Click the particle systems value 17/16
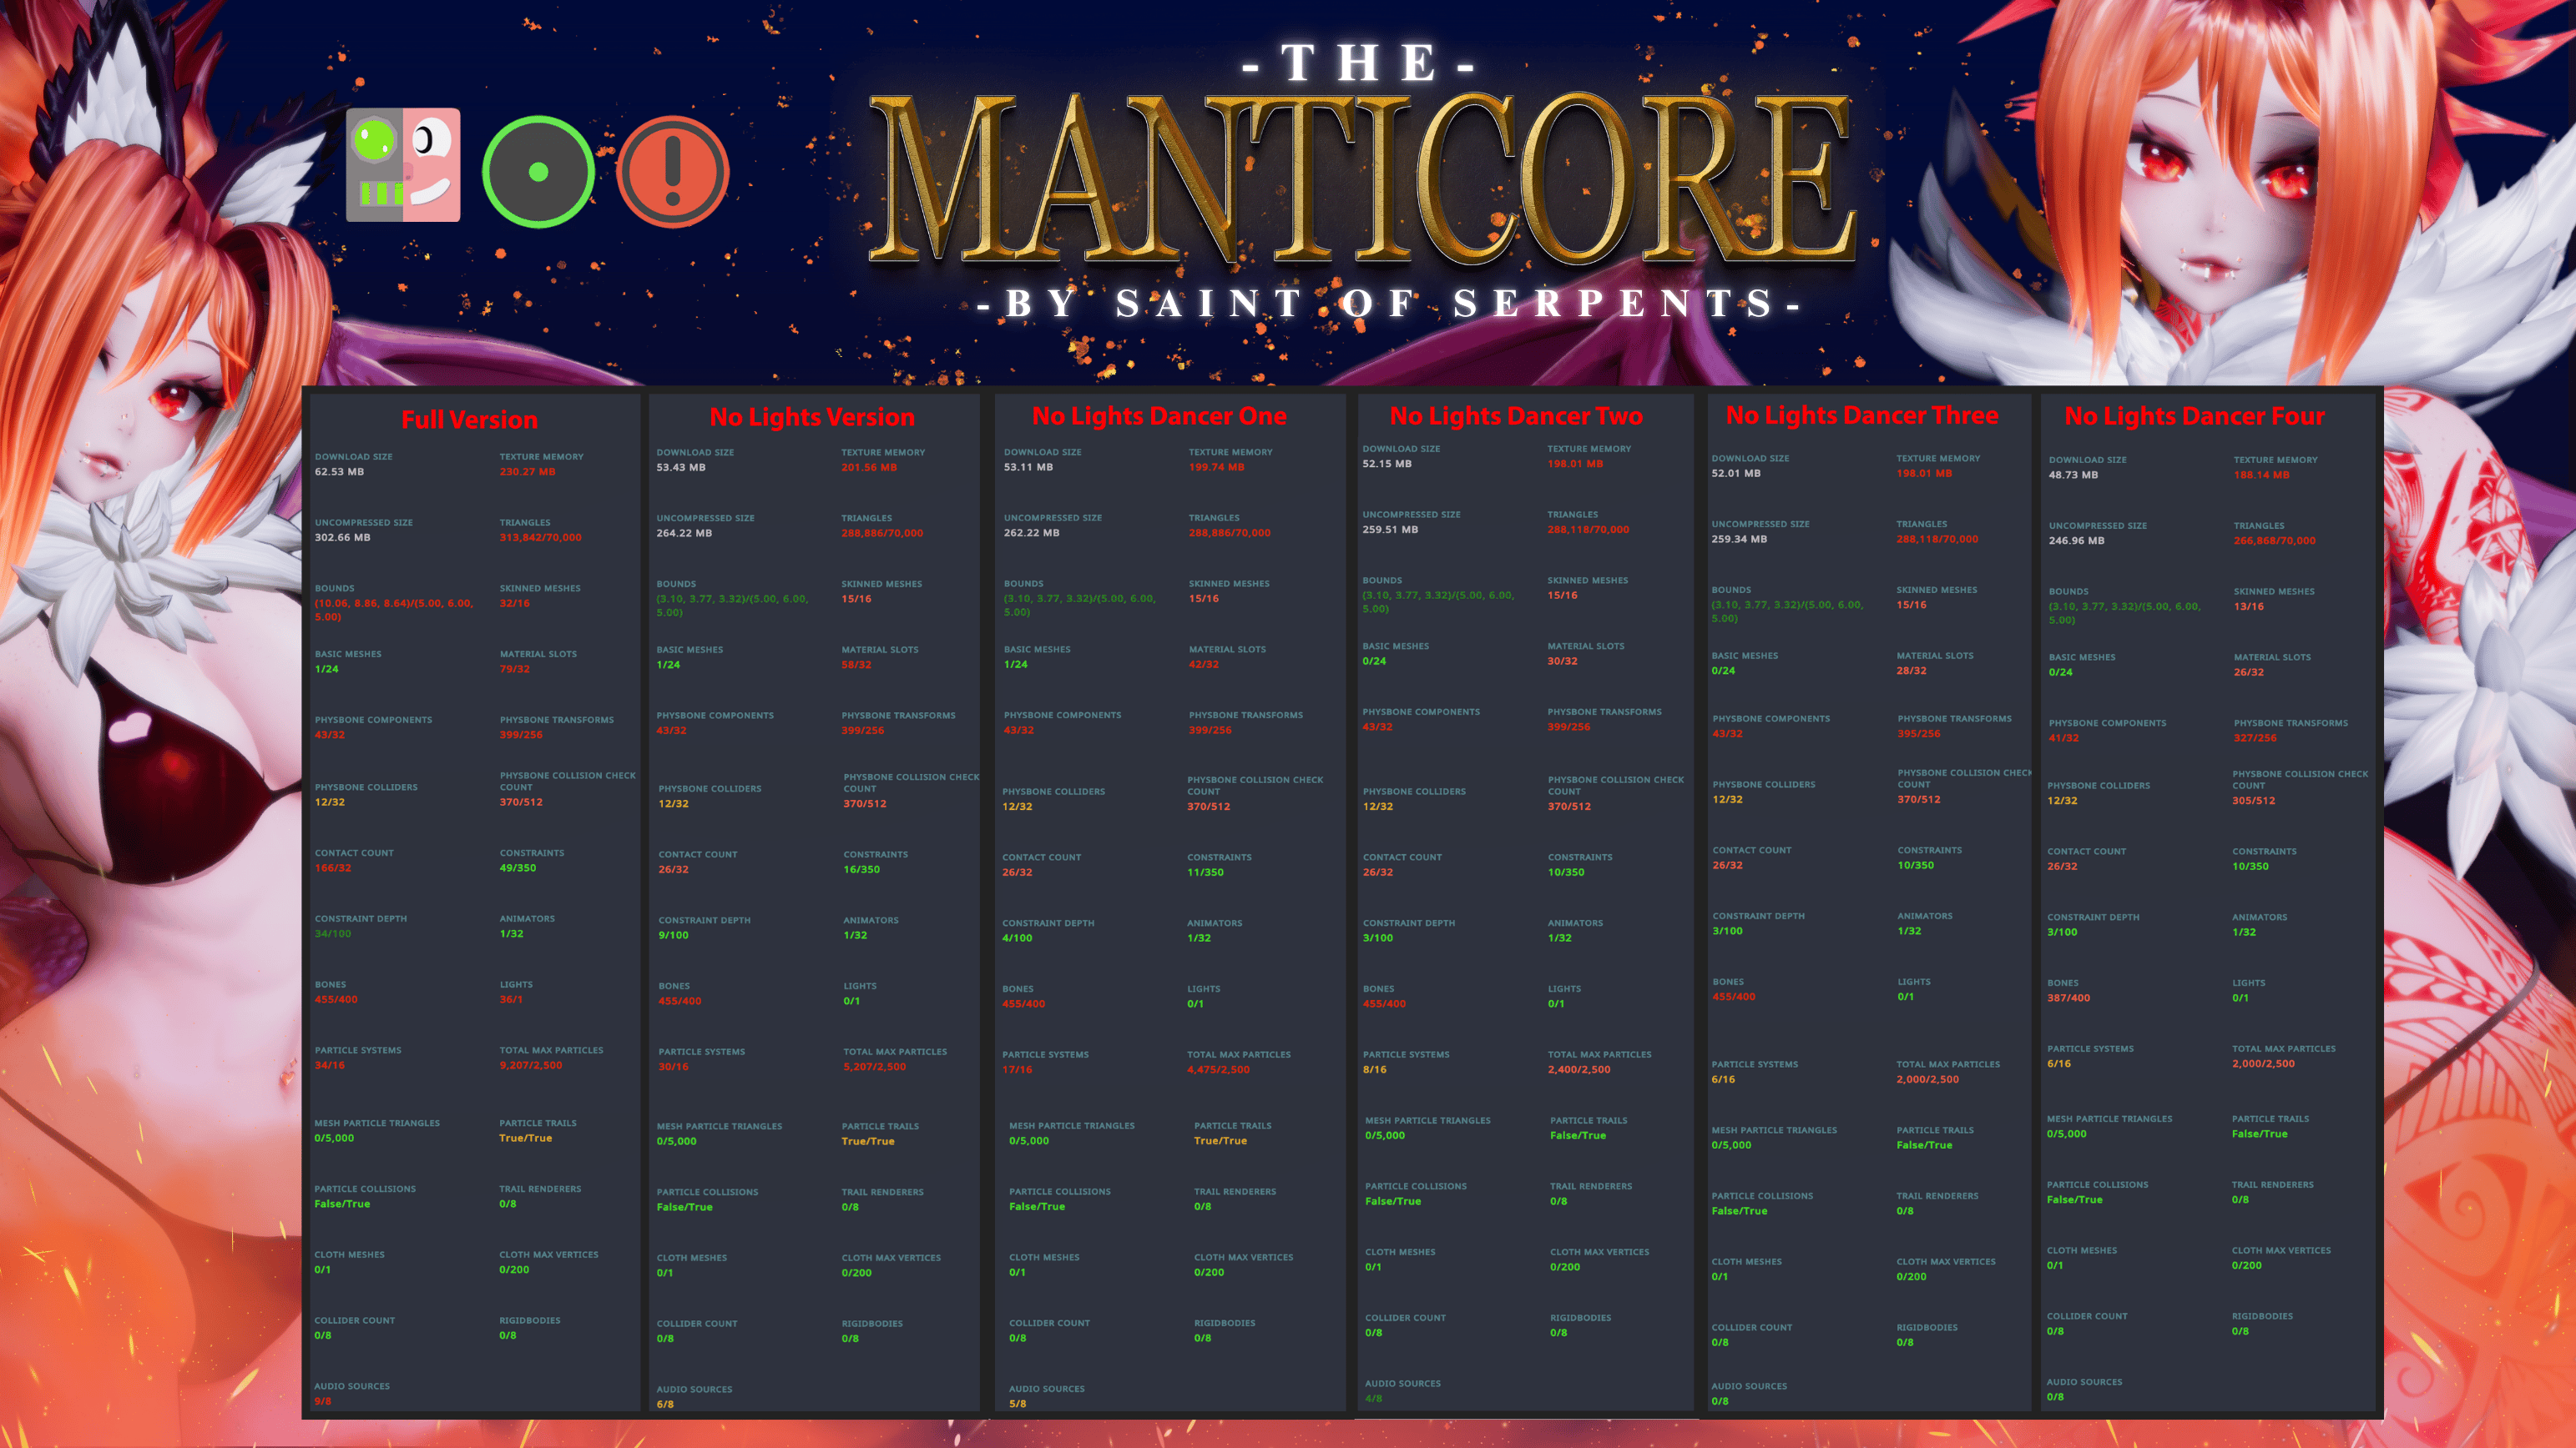This screenshot has width=2576, height=1448. (x=1017, y=1070)
